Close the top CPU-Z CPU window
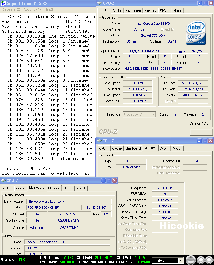214x265 pixels. (x=211, y=3)
